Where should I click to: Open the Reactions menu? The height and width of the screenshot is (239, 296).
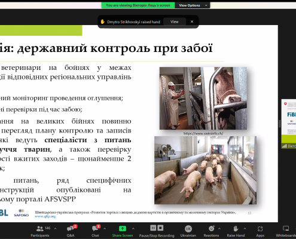pos(211,231)
